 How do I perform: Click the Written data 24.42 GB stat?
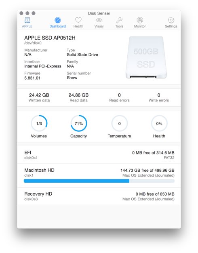pos(39,97)
